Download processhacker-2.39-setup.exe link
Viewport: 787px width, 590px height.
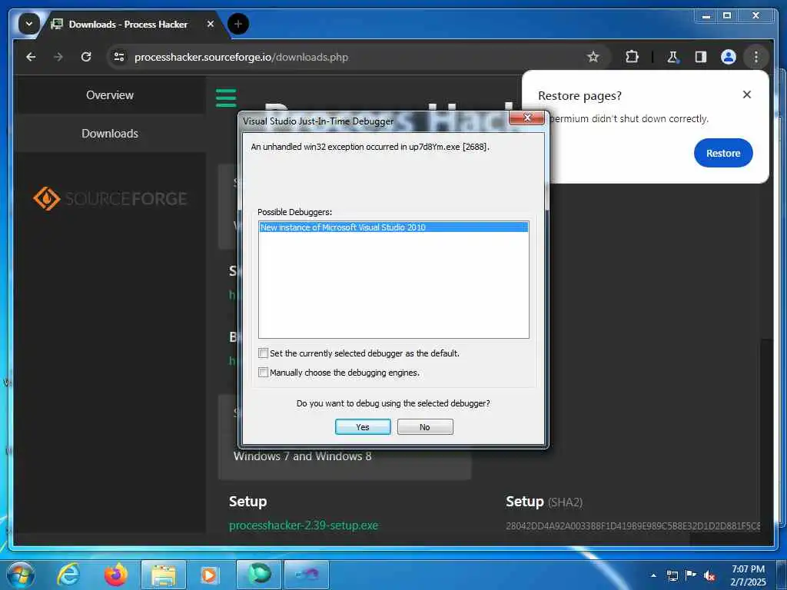point(304,525)
